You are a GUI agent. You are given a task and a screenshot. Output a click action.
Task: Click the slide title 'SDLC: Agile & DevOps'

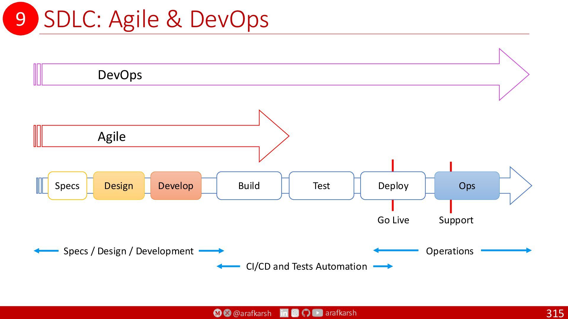click(x=156, y=19)
